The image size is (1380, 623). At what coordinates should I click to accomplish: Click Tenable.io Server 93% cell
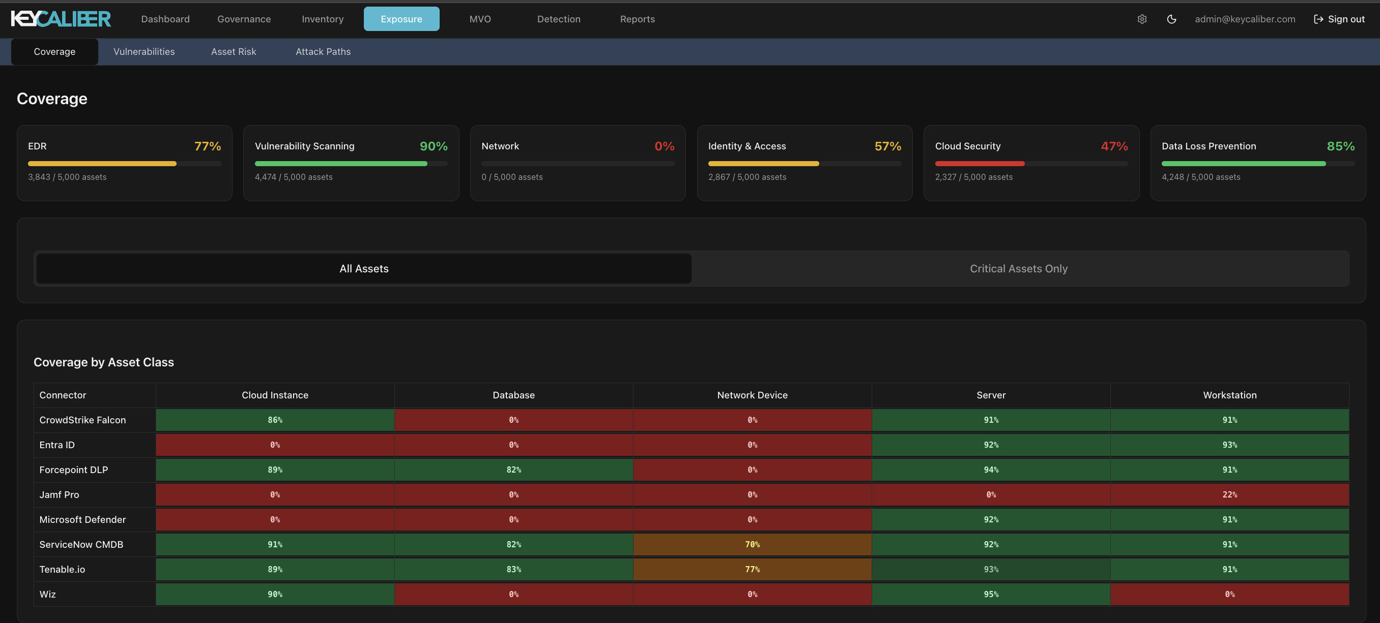(991, 570)
